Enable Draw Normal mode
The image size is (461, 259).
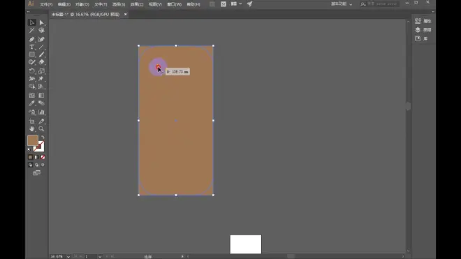click(x=30, y=165)
